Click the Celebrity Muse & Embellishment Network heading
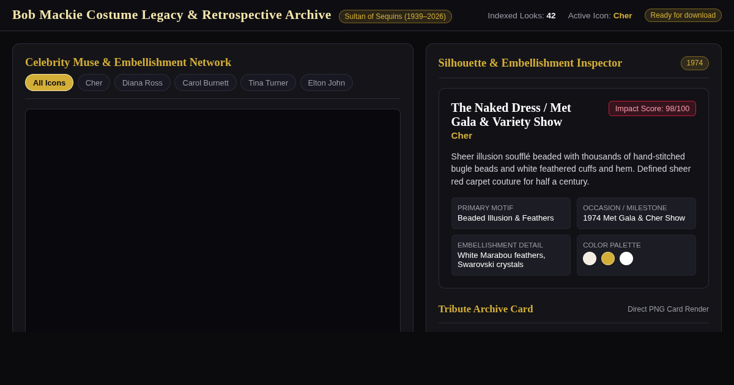734x385 pixels. (x=128, y=62)
